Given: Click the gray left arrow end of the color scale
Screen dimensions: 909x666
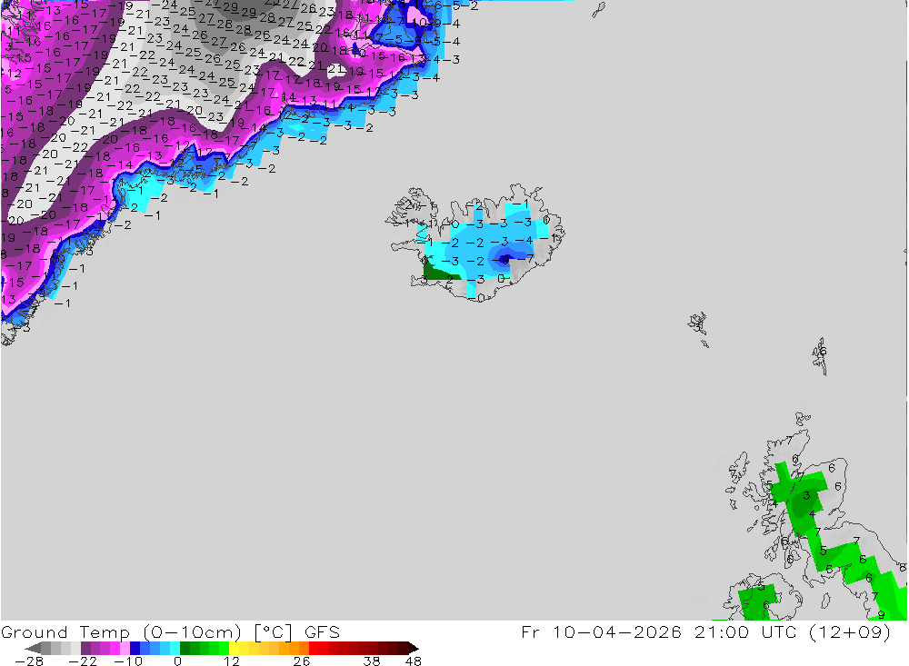Looking at the screenshot, I should 33,649.
